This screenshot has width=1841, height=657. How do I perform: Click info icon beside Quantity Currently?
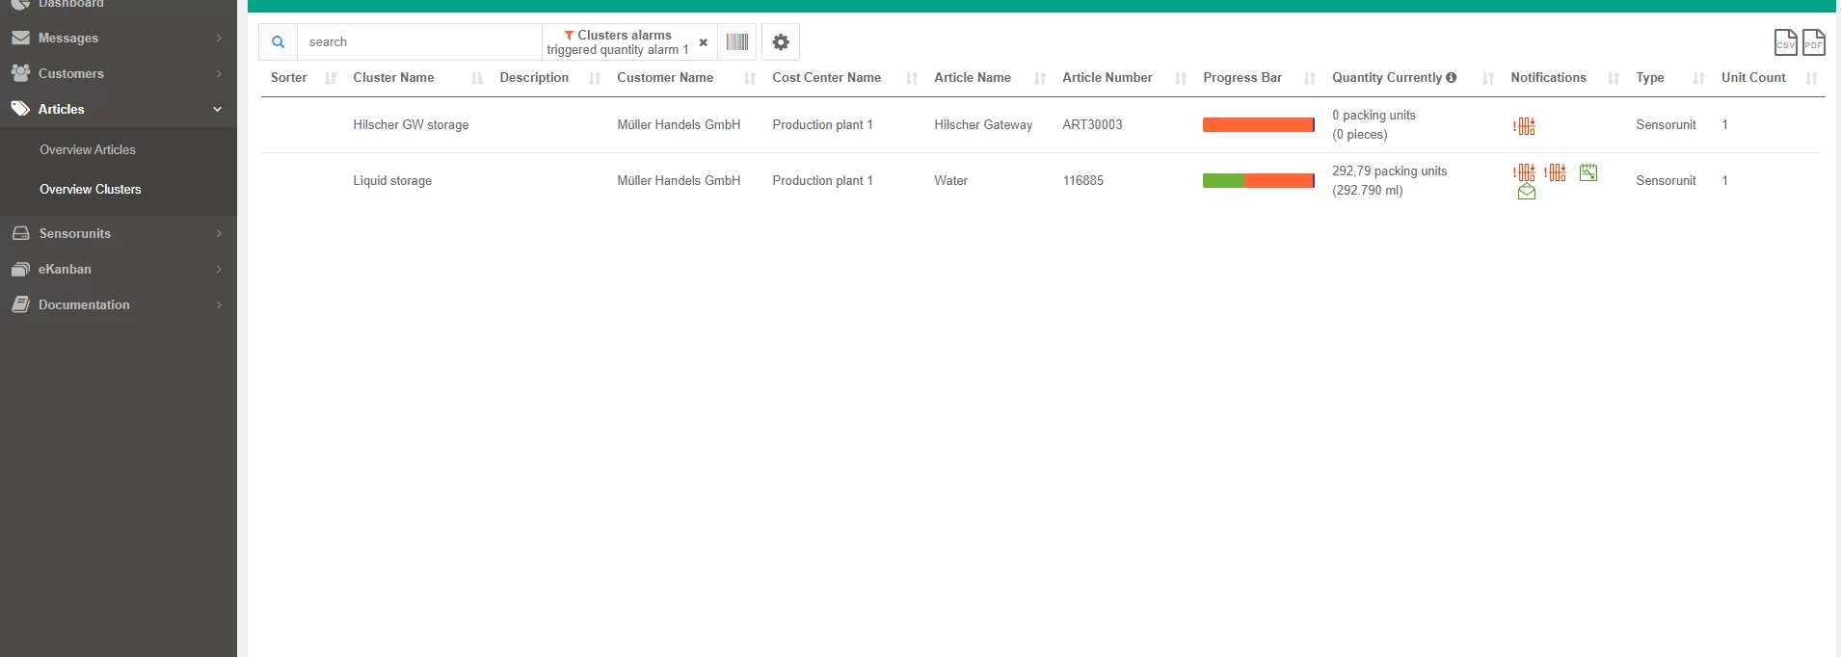tap(1451, 77)
